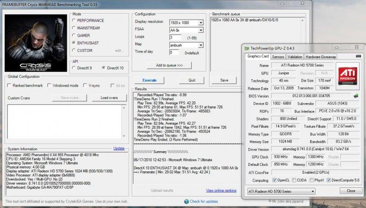Toggle the Windowed mode checkbox
Image resolution: width=366 pixels, height=208 pixels.
[x=48, y=86]
